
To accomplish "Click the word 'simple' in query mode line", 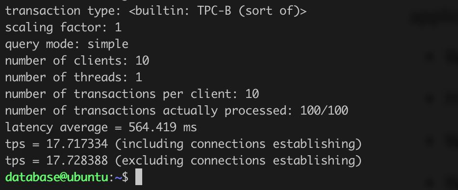I will (x=108, y=44).
